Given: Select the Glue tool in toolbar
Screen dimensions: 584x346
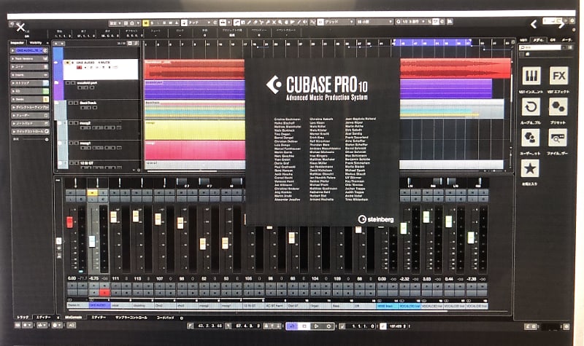Looking at the screenshot, I should point(267,23).
